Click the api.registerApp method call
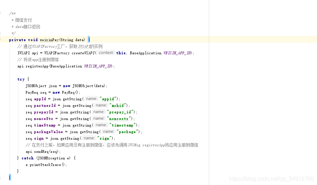 pyautogui.click(x=33, y=66)
